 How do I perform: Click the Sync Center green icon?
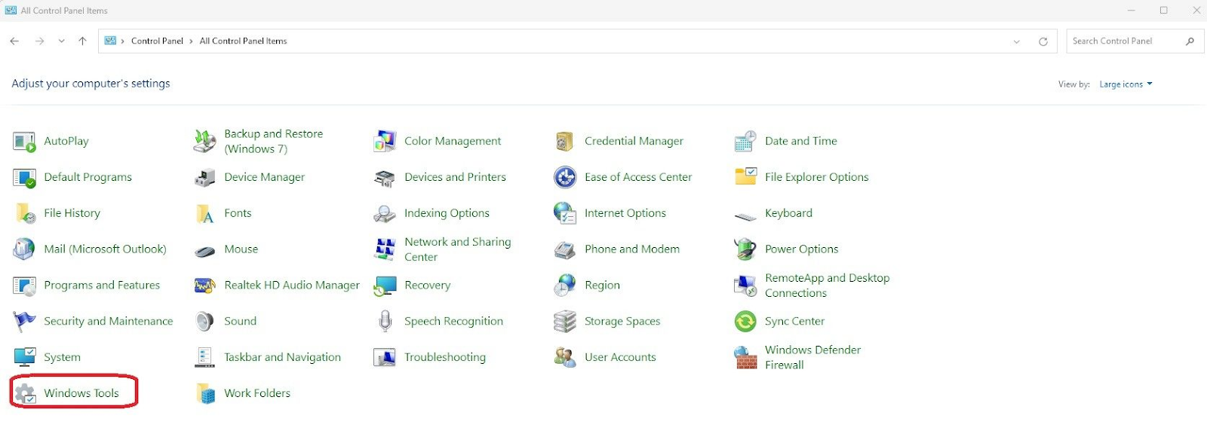click(x=745, y=322)
